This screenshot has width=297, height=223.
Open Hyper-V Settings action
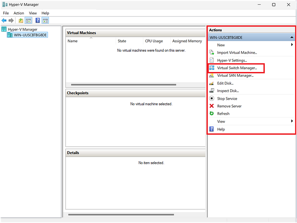pos(232,60)
